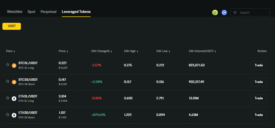Click Trade button for BTC3L/USDT

point(259,65)
